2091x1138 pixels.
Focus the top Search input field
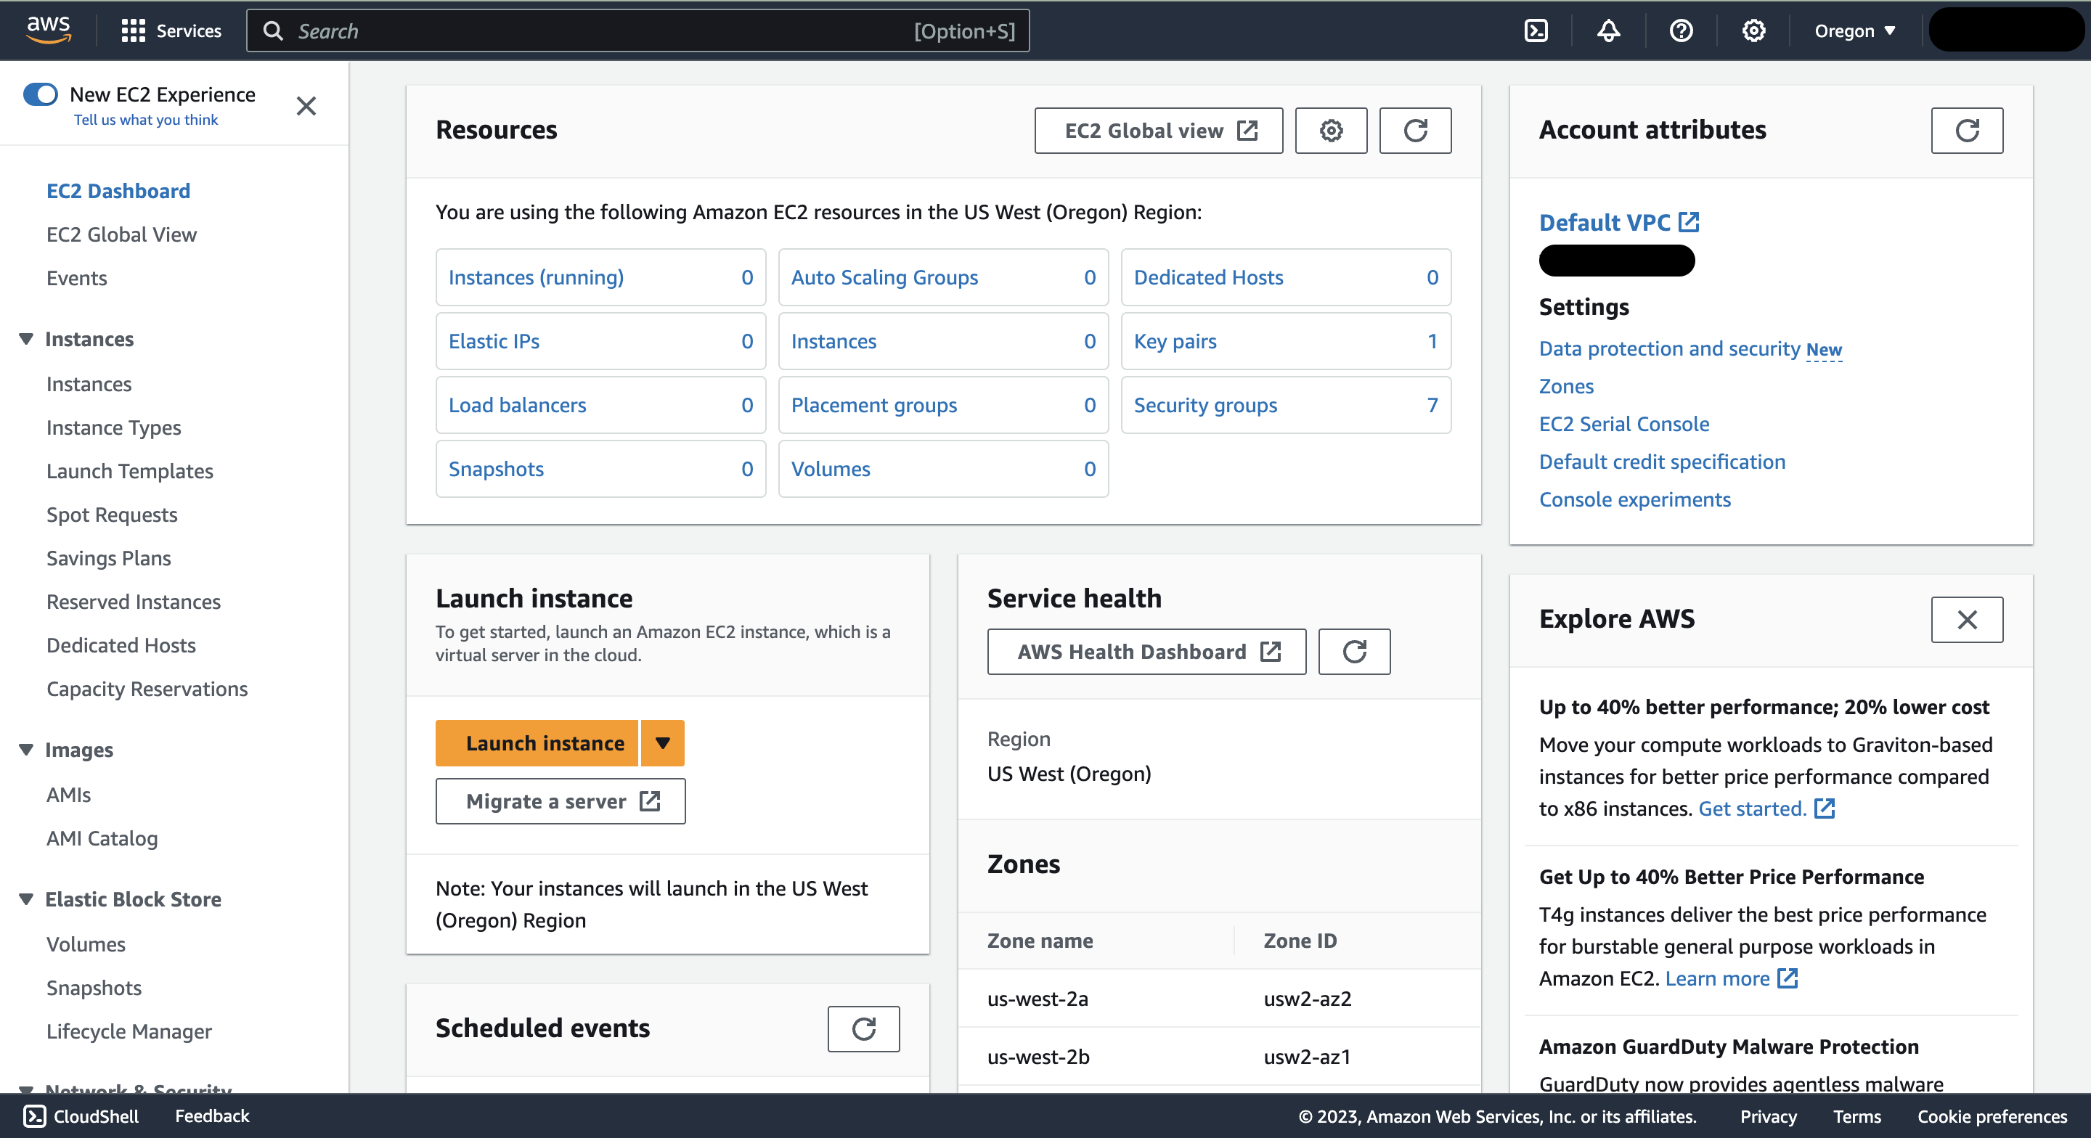(638, 30)
